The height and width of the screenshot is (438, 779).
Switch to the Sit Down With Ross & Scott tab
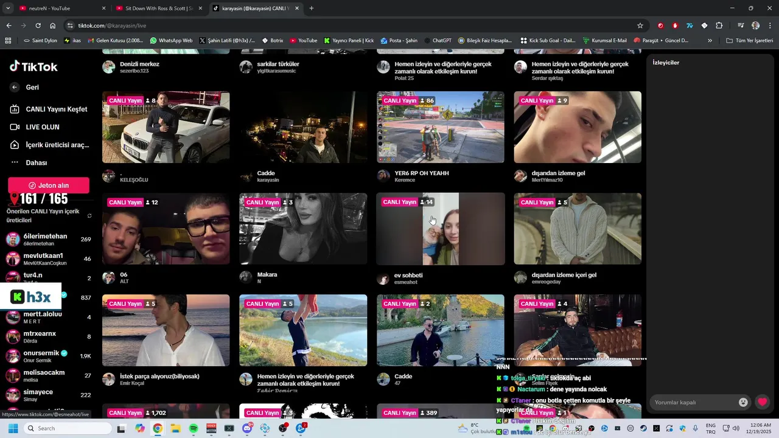click(158, 9)
